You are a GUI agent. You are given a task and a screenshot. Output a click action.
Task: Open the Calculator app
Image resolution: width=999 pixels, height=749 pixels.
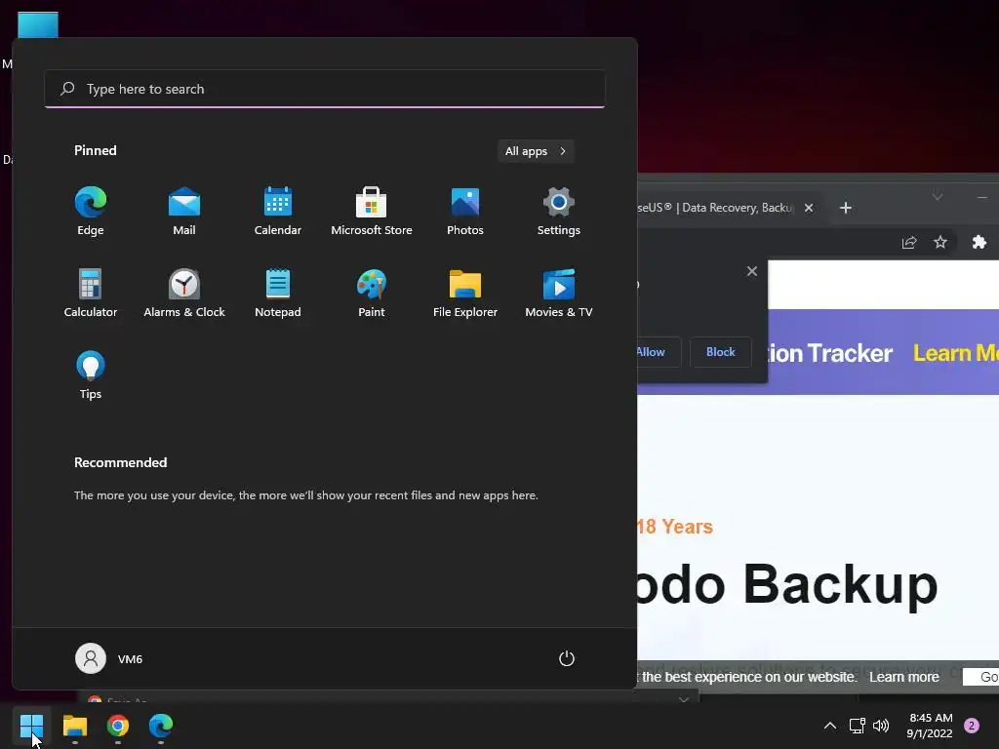[x=91, y=293]
